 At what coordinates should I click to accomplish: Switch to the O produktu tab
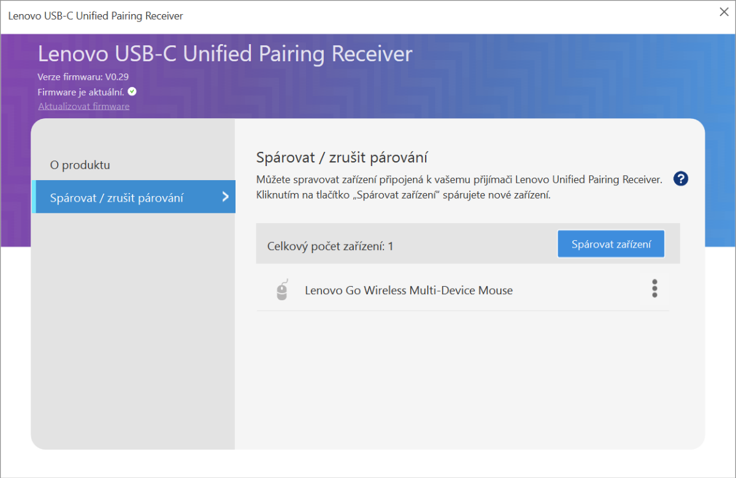click(80, 165)
